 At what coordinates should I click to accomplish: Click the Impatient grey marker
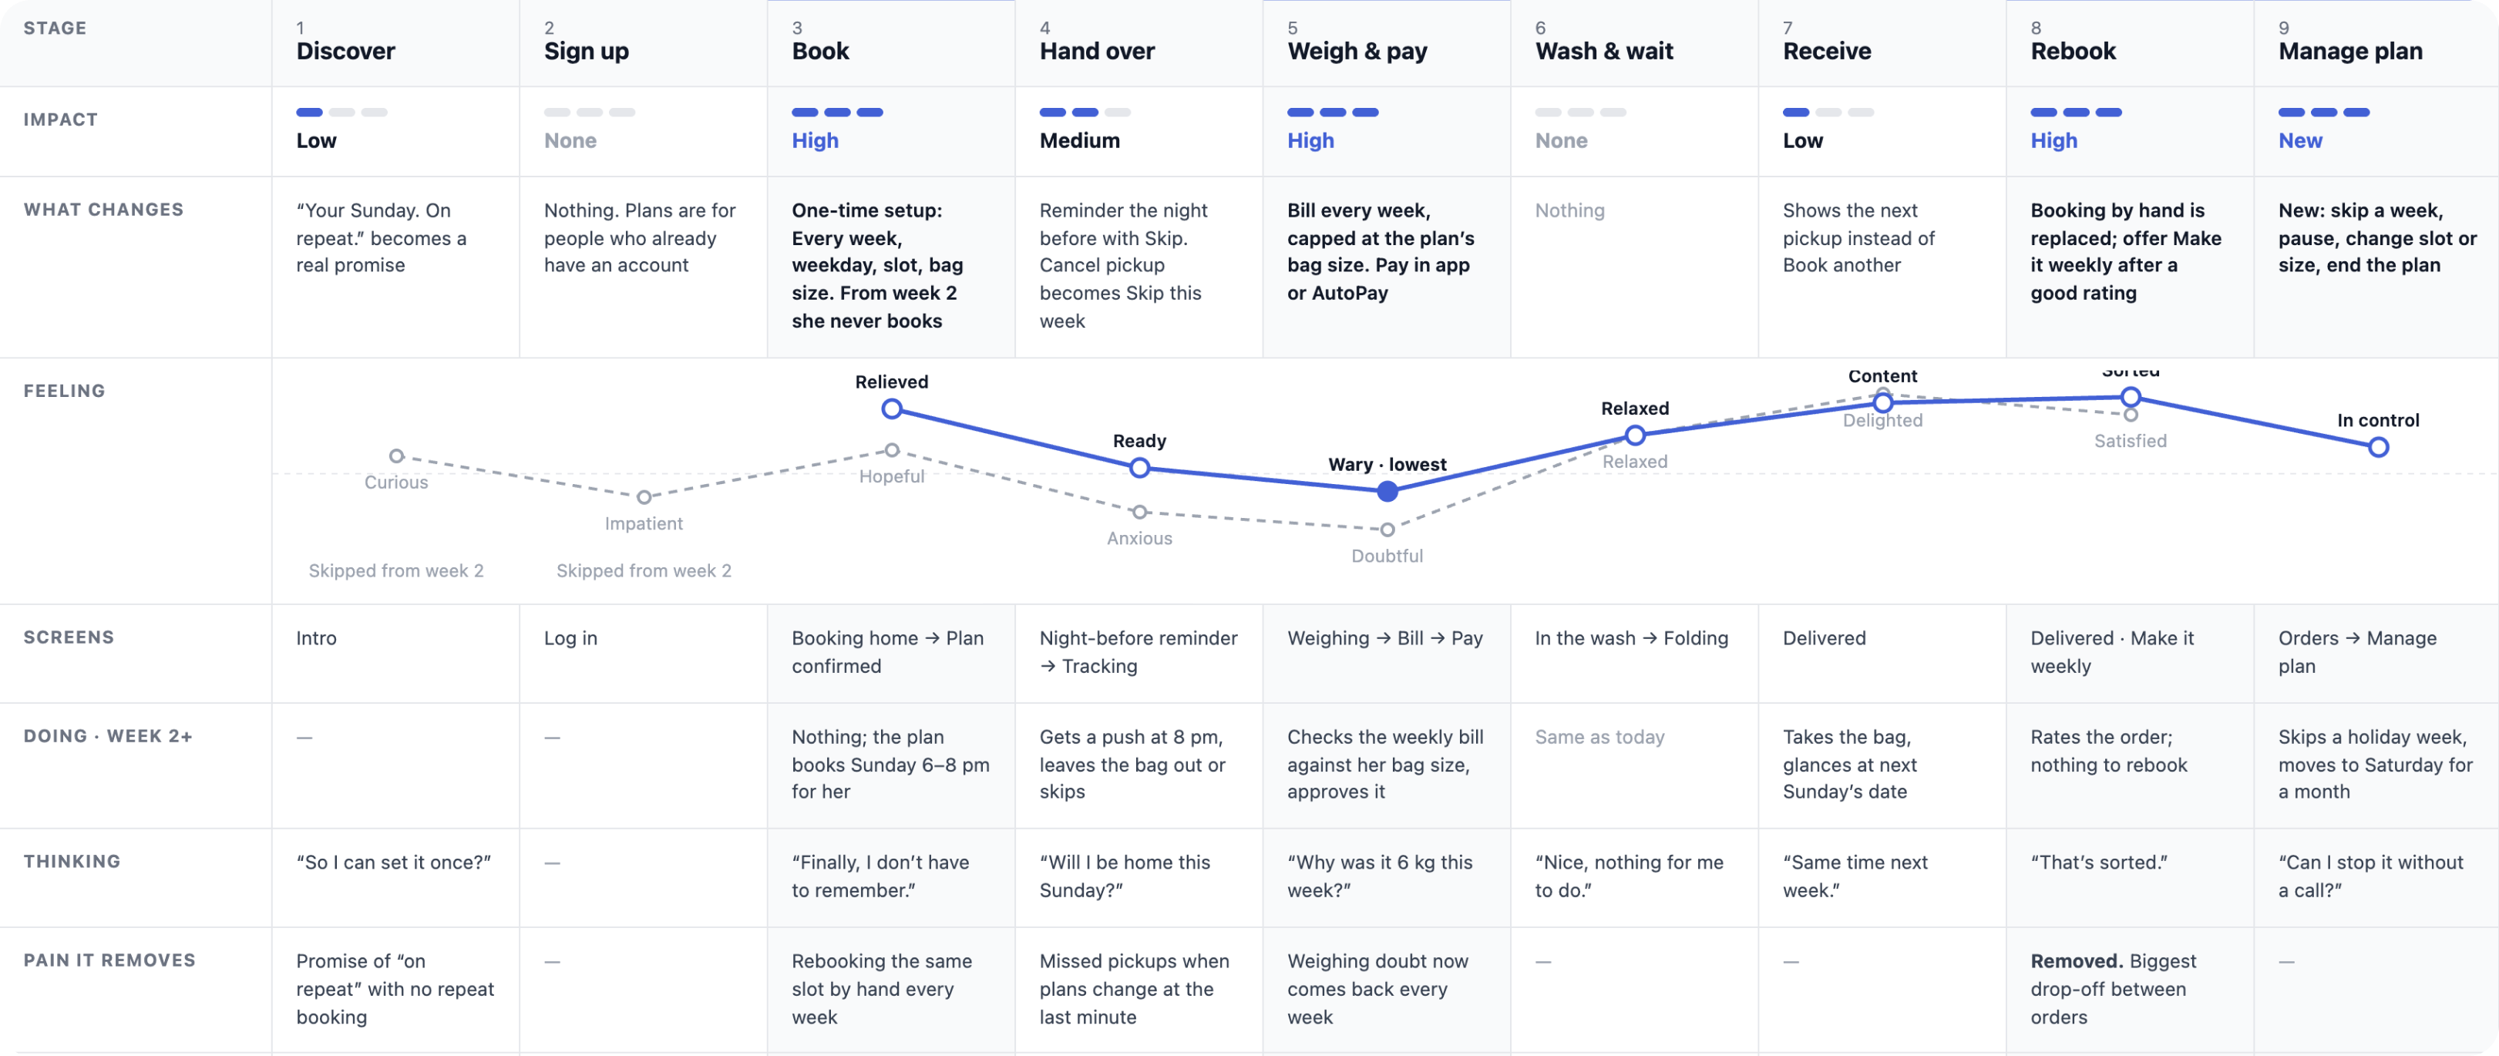click(644, 497)
